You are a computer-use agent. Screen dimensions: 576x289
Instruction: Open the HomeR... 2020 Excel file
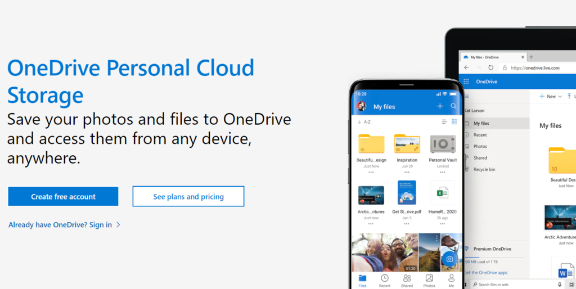click(442, 192)
